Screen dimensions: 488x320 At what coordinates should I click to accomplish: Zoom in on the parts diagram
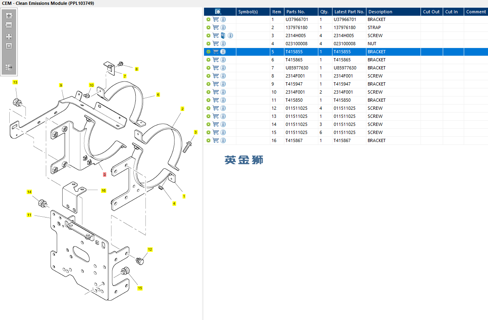(9, 16)
